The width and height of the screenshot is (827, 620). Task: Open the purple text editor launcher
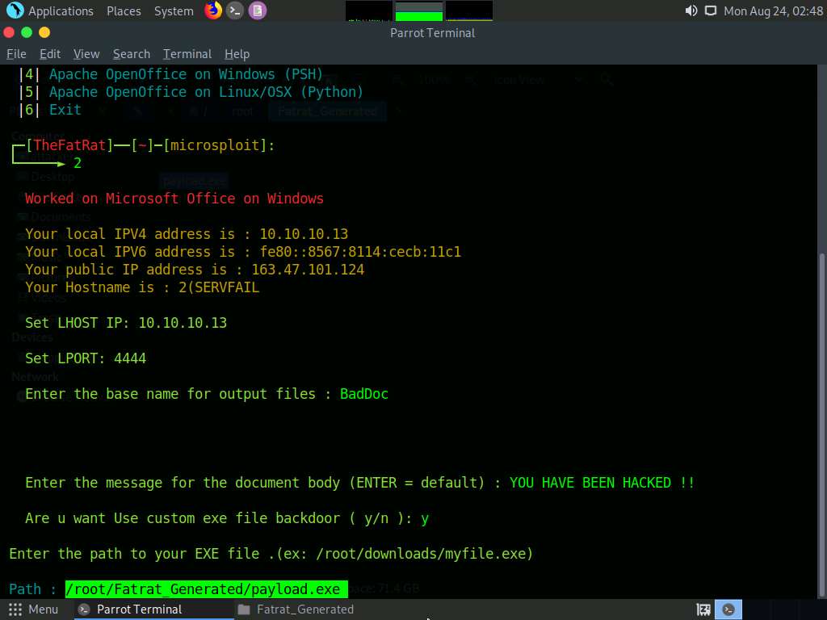coord(258,10)
